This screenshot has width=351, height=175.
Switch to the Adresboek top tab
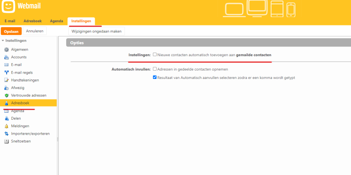32,21
